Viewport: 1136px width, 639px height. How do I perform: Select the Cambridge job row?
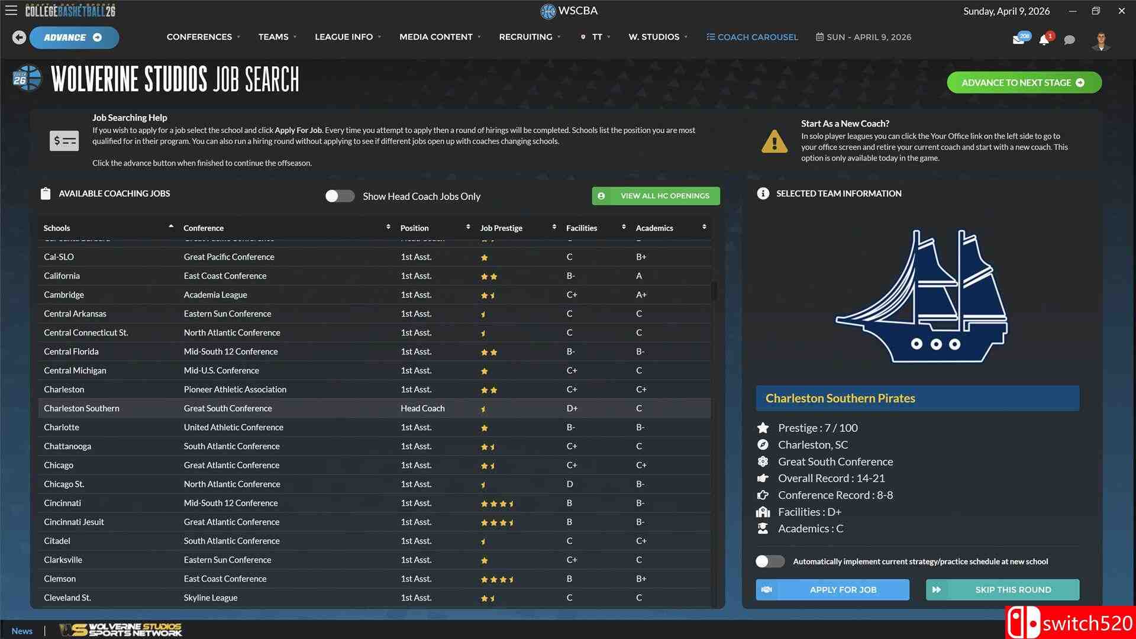(375, 295)
